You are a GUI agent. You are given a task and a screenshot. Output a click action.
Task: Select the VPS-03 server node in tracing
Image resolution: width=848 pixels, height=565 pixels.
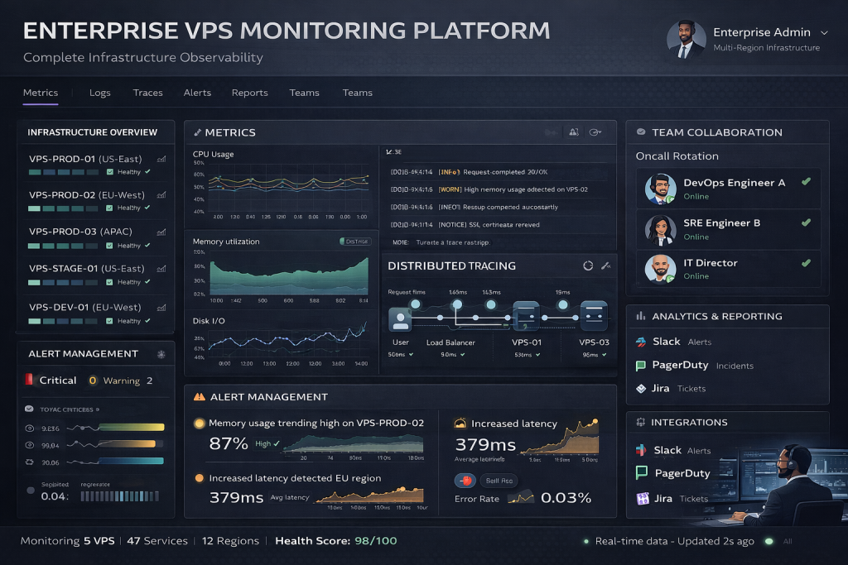point(594,316)
